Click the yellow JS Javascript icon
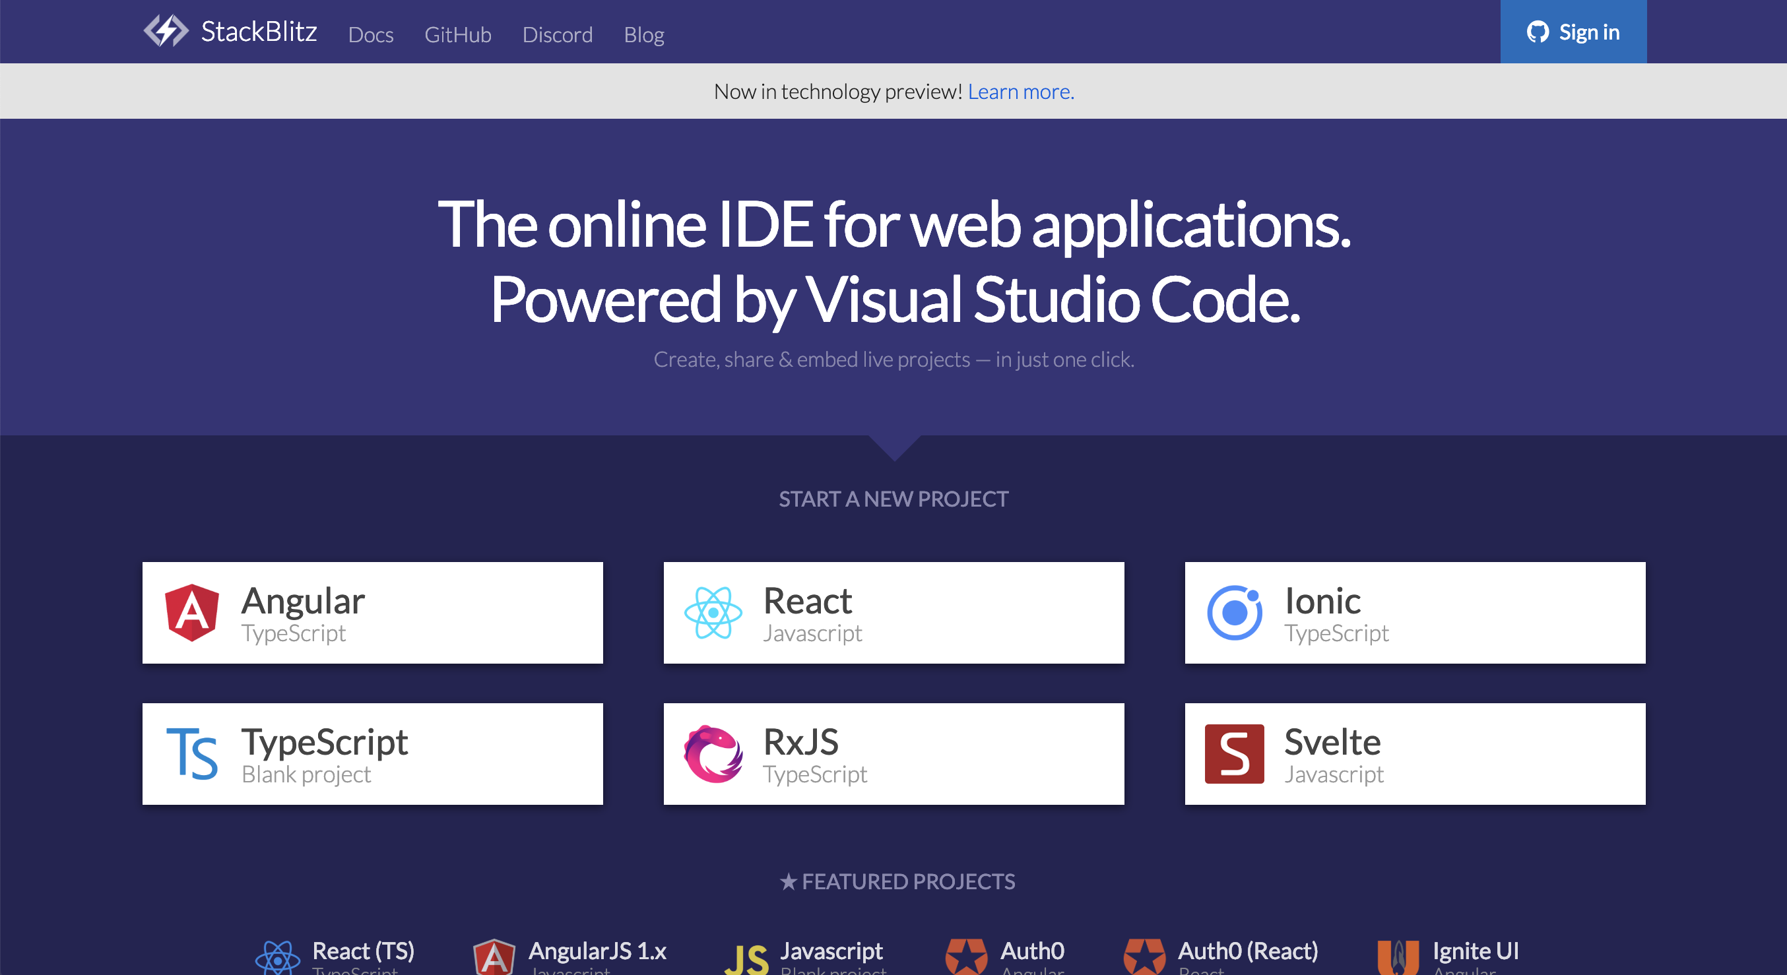Image resolution: width=1787 pixels, height=975 pixels. [x=746, y=960]
